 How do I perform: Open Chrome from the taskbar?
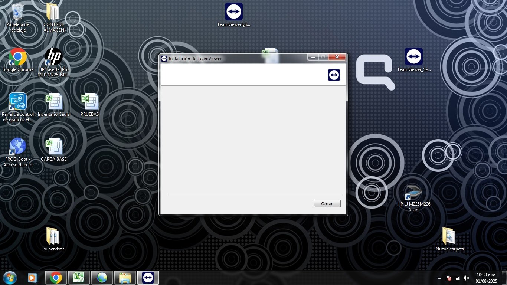click(56, 278)
